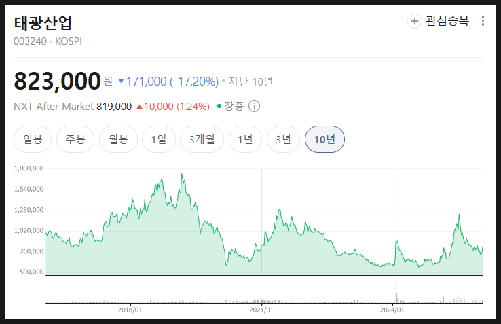This screenshot has width=501, height=324.
Task: Select the 1년 chart range
Action: pos(245,139)
